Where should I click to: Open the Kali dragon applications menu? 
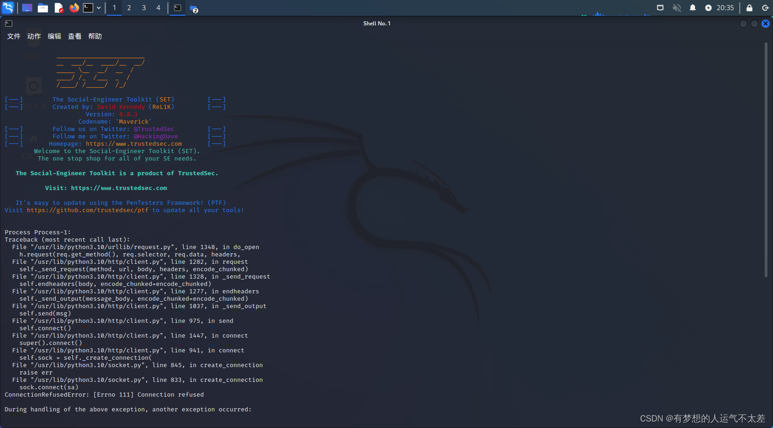[x=8, y=8]
